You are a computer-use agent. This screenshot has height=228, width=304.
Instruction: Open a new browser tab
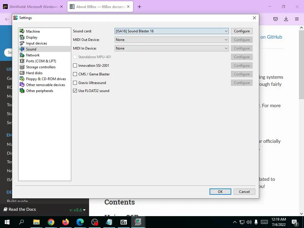click(140, 7)
